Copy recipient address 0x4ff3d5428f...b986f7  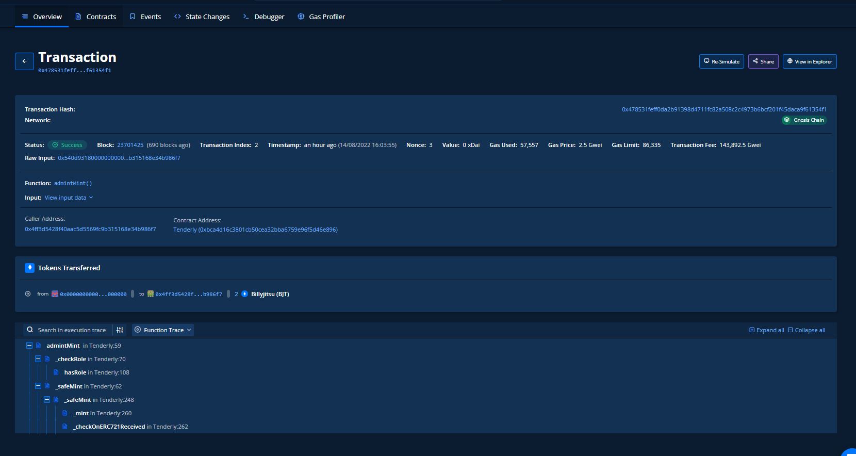[228, 294]
